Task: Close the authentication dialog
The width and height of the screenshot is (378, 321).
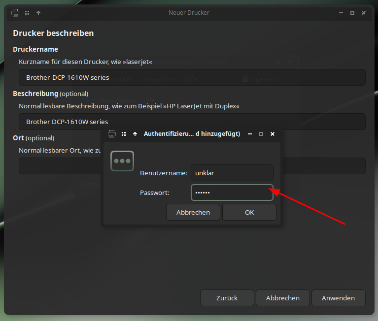Action: click(273, 134)
